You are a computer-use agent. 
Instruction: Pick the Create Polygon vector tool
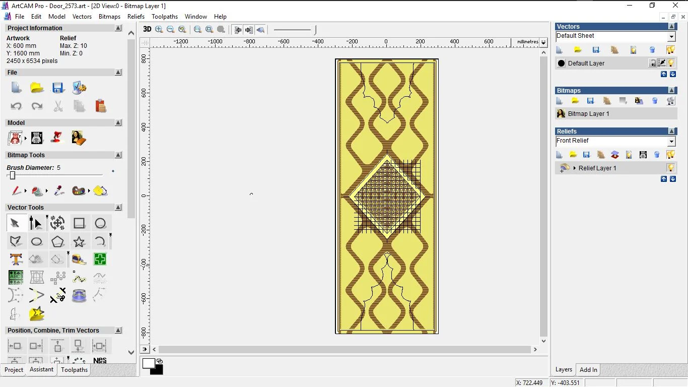point(57,241)
